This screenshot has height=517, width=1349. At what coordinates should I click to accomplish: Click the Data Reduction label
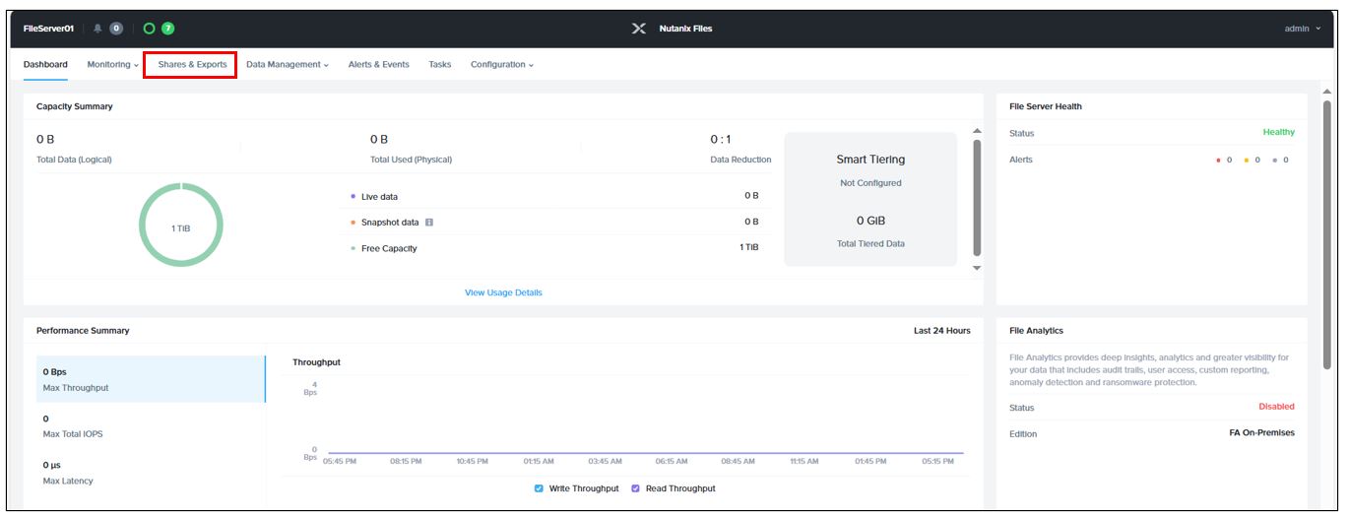point(740,160)
